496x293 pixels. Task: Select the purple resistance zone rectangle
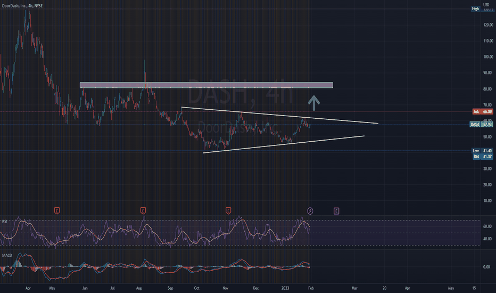(206, 85)
